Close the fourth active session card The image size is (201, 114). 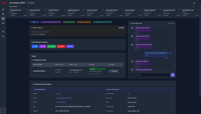(x=84, y=10)
